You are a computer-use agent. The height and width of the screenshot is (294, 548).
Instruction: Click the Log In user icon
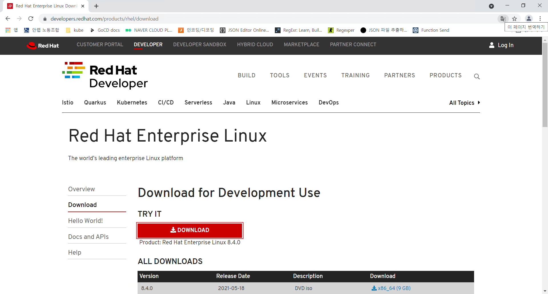(491, 45)
